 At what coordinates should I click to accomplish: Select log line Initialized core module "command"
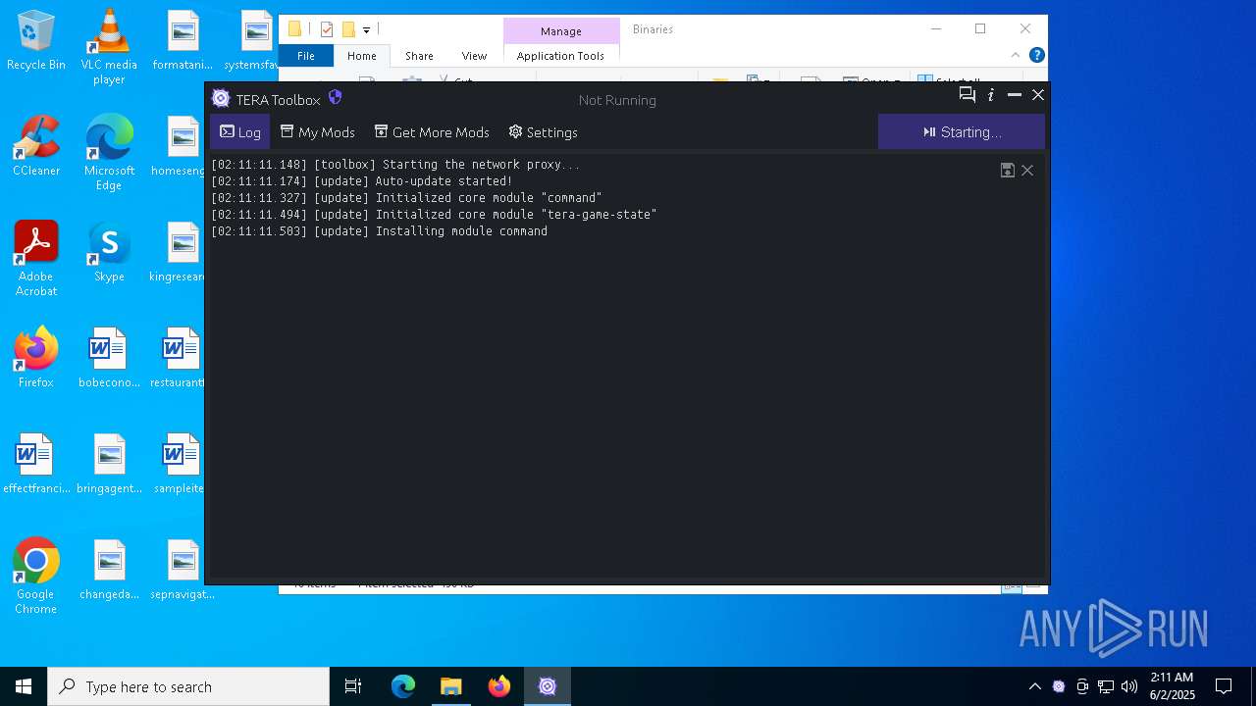coord(406,198)
